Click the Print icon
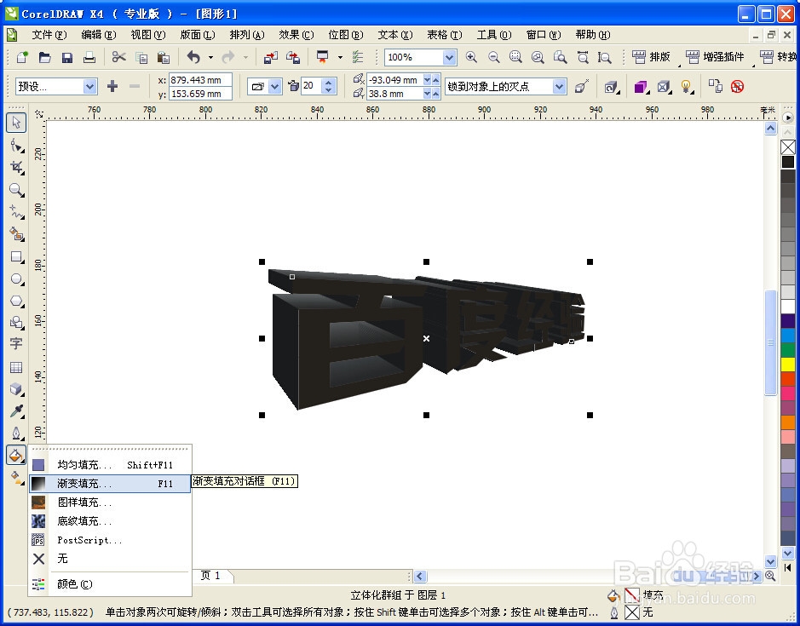Screen dimensions: 800x626 (x=89, y=57)
